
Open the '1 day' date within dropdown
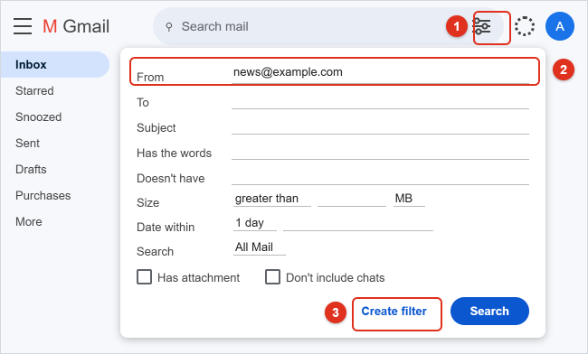(x=255, y=223)
